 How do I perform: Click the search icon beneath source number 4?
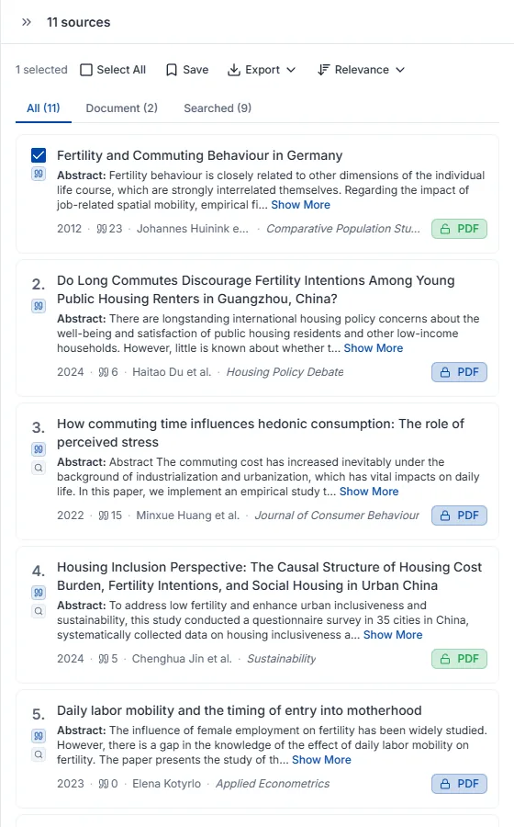39,611
